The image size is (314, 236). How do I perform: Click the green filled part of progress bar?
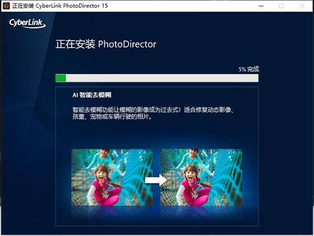tap(61, 78)
